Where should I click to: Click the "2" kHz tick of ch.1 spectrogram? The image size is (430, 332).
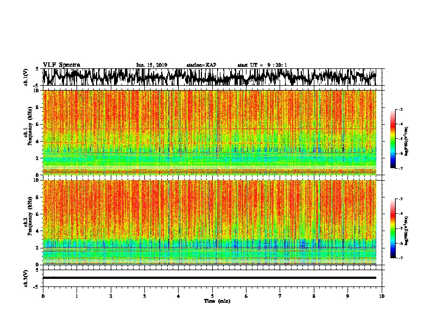(x=38, y=158)
